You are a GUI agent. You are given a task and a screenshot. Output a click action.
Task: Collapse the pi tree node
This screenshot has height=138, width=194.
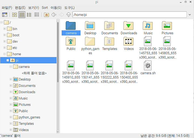coord(8,60)
